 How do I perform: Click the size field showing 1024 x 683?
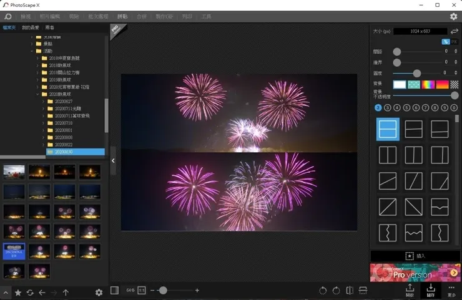(x=420, y=31)
